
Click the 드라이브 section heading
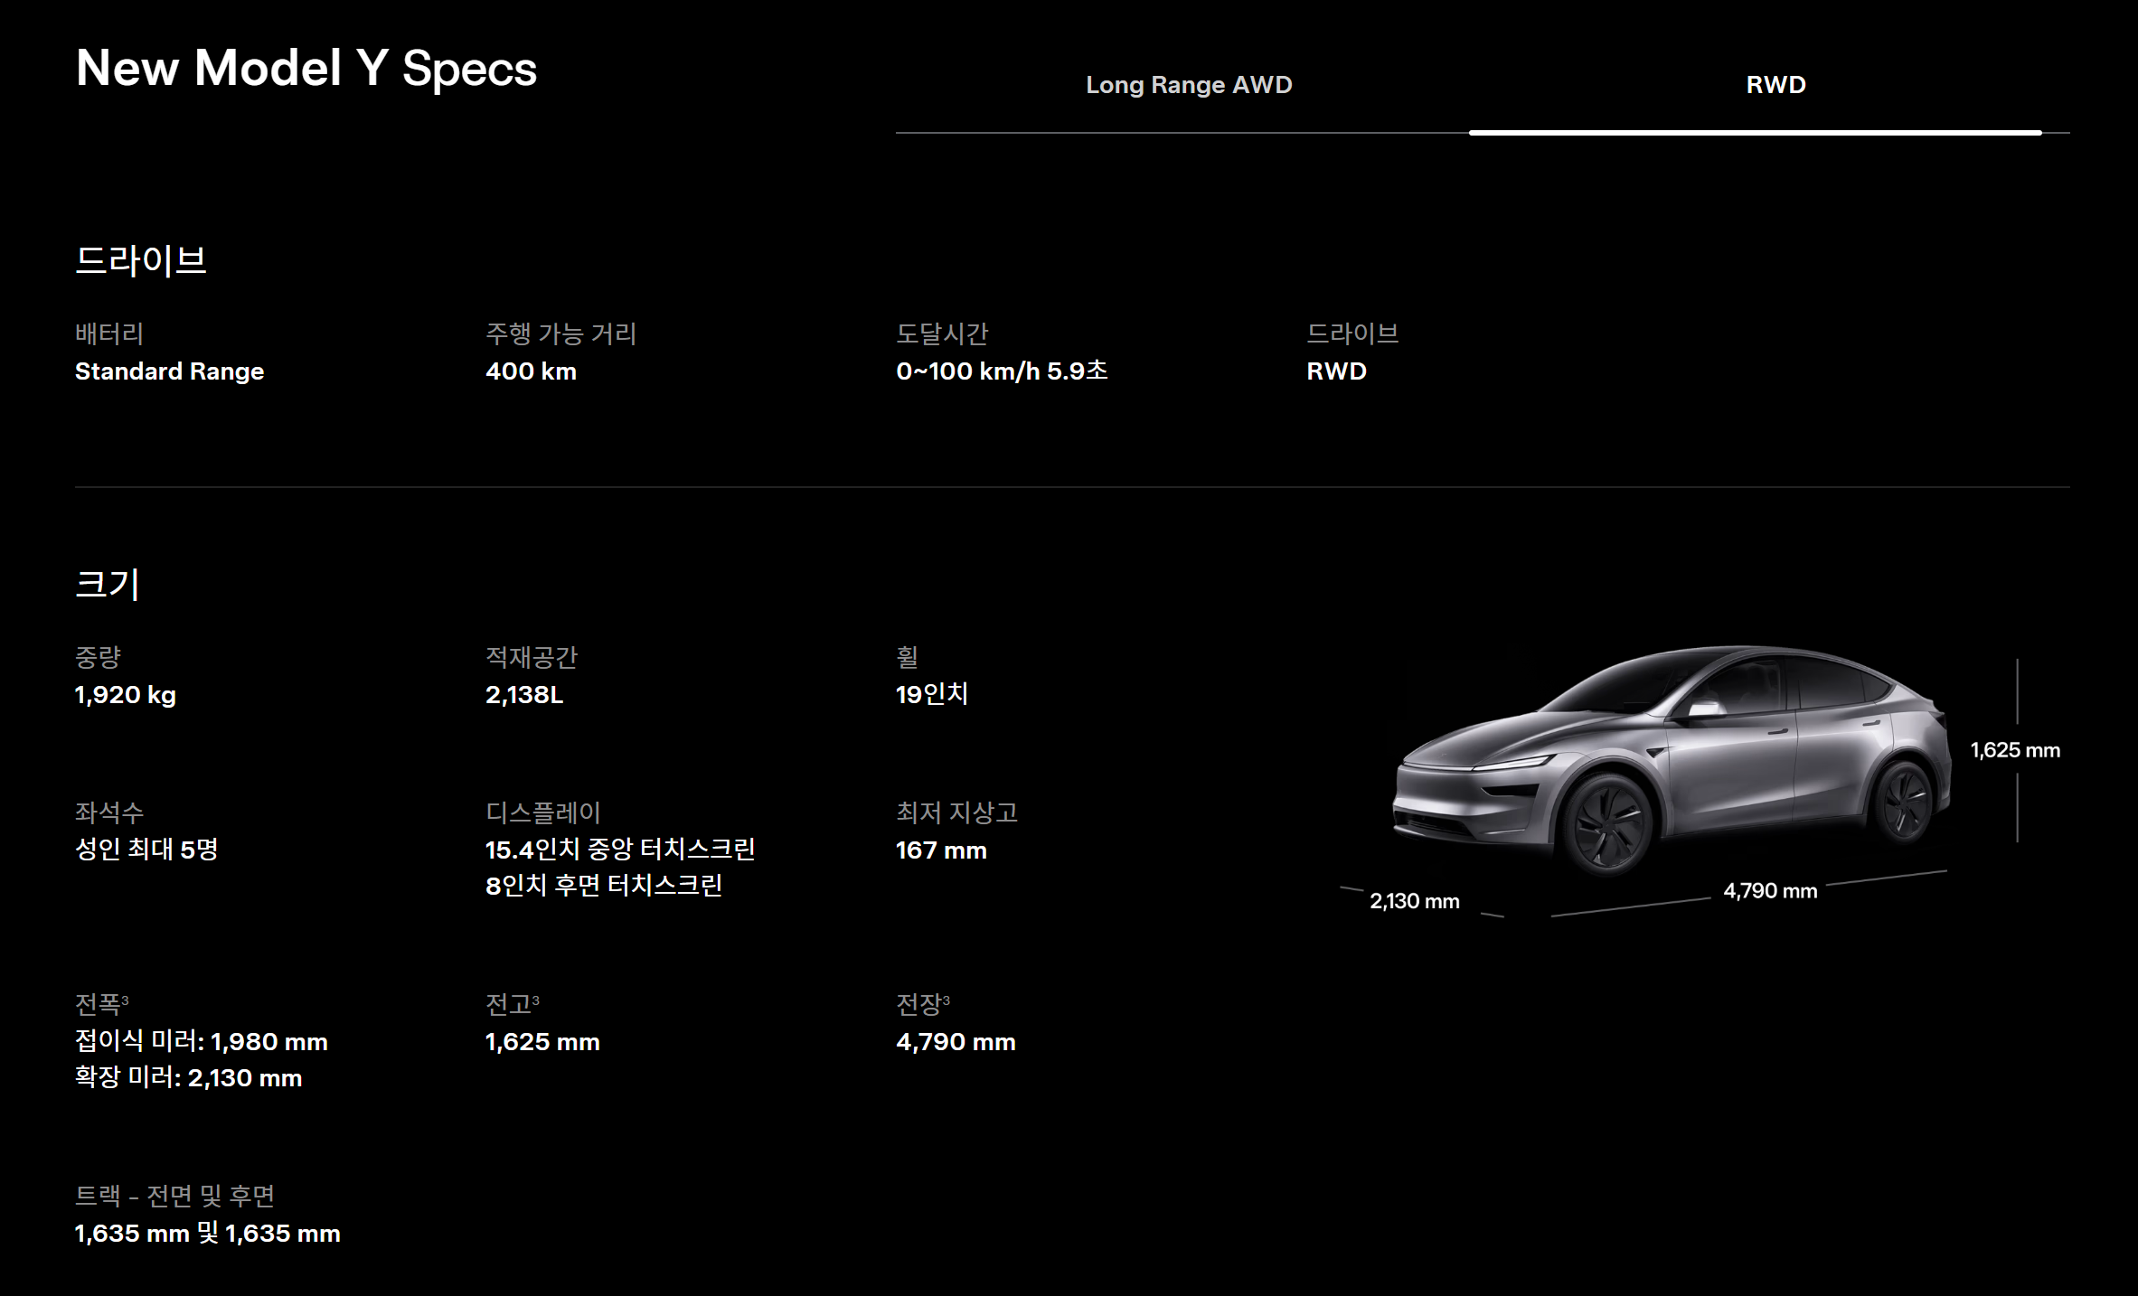pos(140,260)
